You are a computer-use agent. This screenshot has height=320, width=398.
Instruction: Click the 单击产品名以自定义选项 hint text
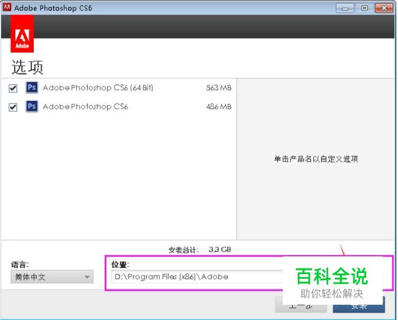point(316,159)
